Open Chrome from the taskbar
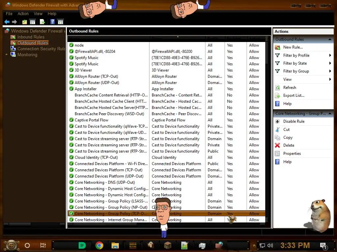337x252 pixels. click(99, 245)
